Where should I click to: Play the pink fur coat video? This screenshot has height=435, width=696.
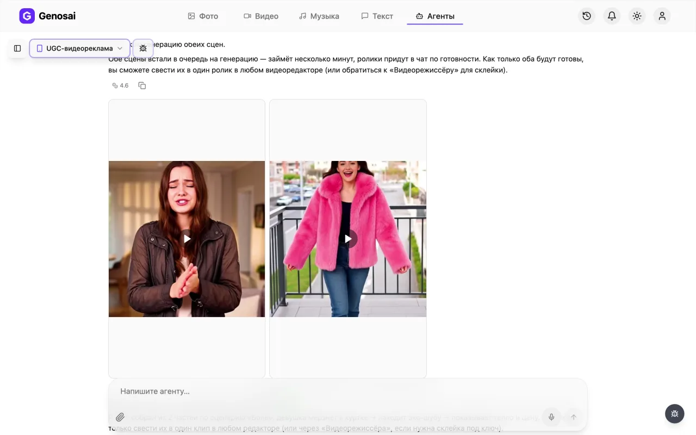coord(348,239)
